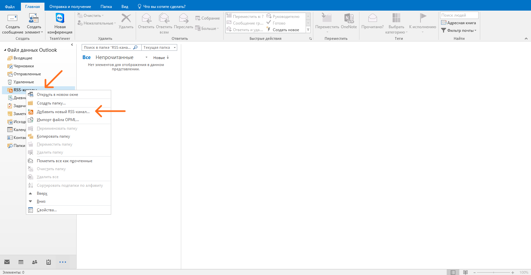Choose Пометить все как прочтенные

[68, 161]
